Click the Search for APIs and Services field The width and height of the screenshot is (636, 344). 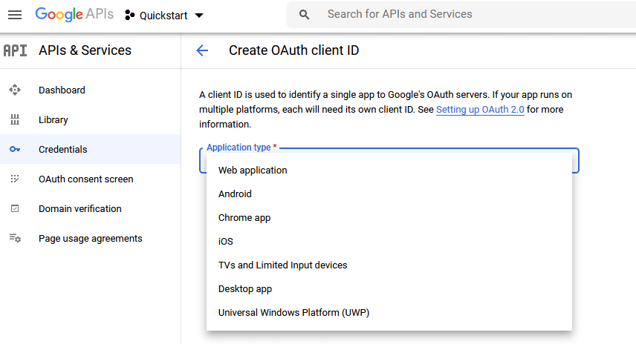446,15
